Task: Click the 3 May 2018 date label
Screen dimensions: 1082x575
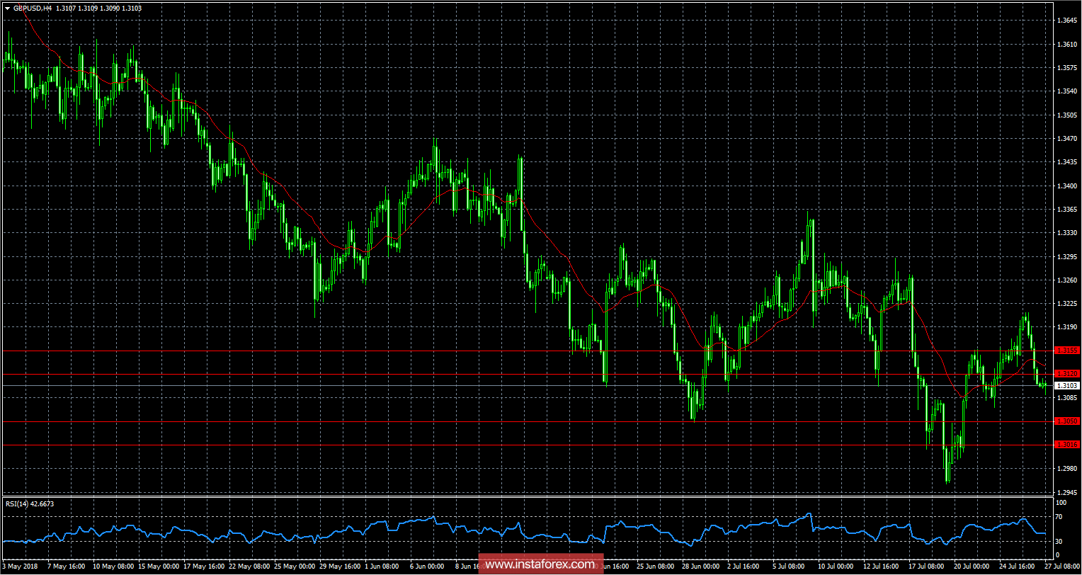Action: pyautogui.click(x=19, y=567)
